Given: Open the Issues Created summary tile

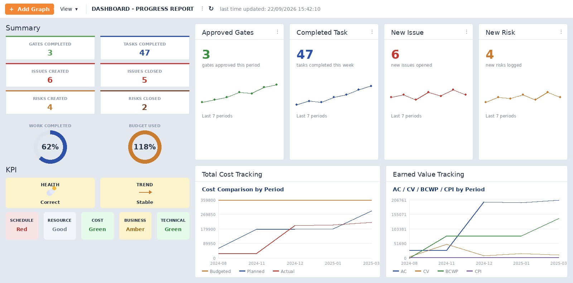Looking at the screenshot, I should pos(50,75).
